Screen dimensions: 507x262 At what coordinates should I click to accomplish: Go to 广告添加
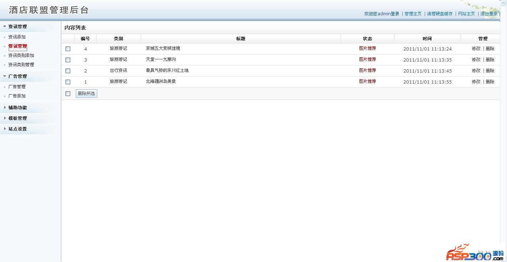(x=17, y=96)
